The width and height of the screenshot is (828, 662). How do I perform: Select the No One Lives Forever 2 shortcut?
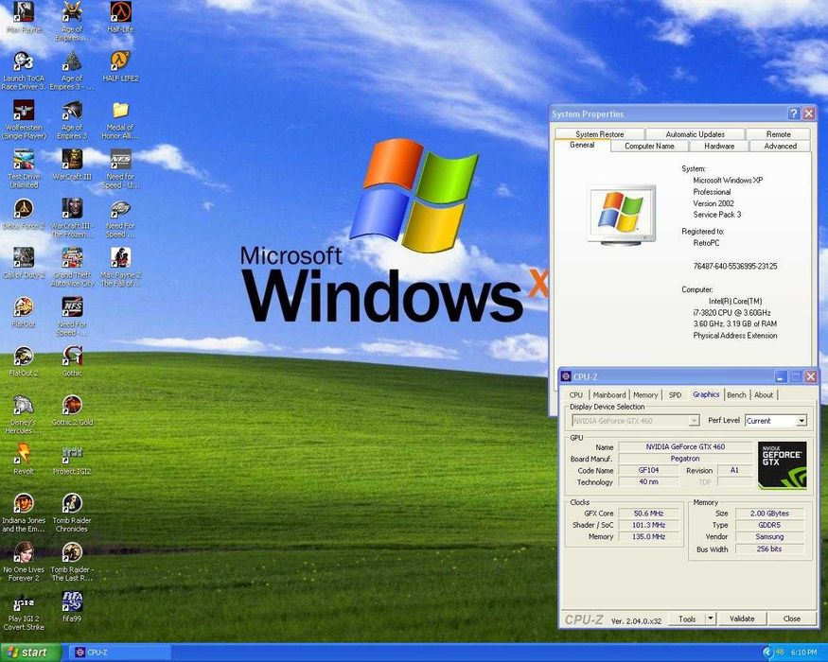click(24, 562)
